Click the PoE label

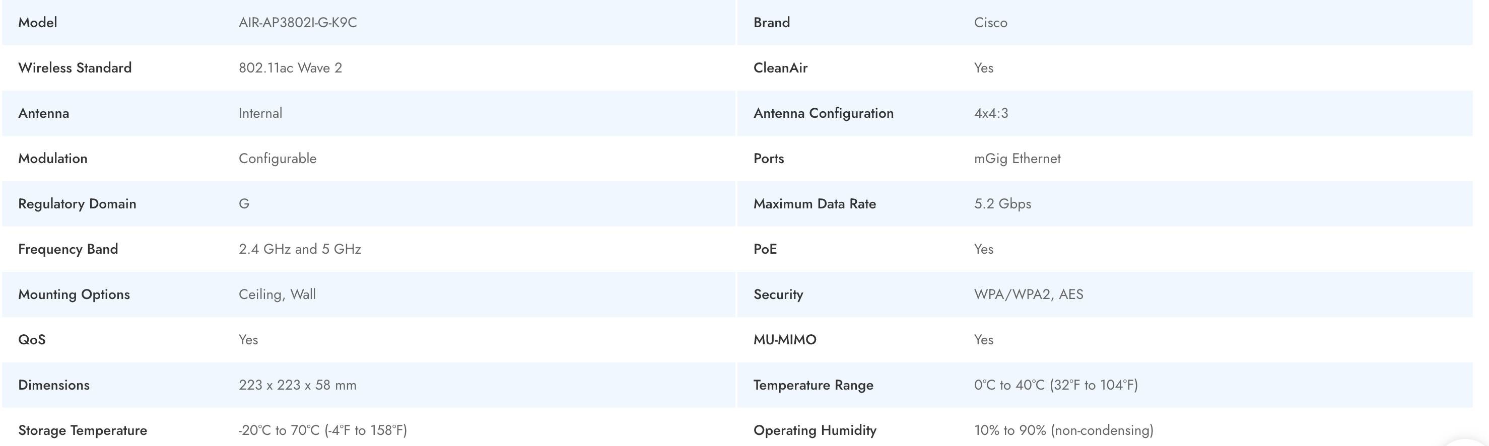point(765,249)
